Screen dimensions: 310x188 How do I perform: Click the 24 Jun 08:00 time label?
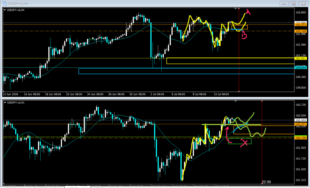click(x=95, y=94)
